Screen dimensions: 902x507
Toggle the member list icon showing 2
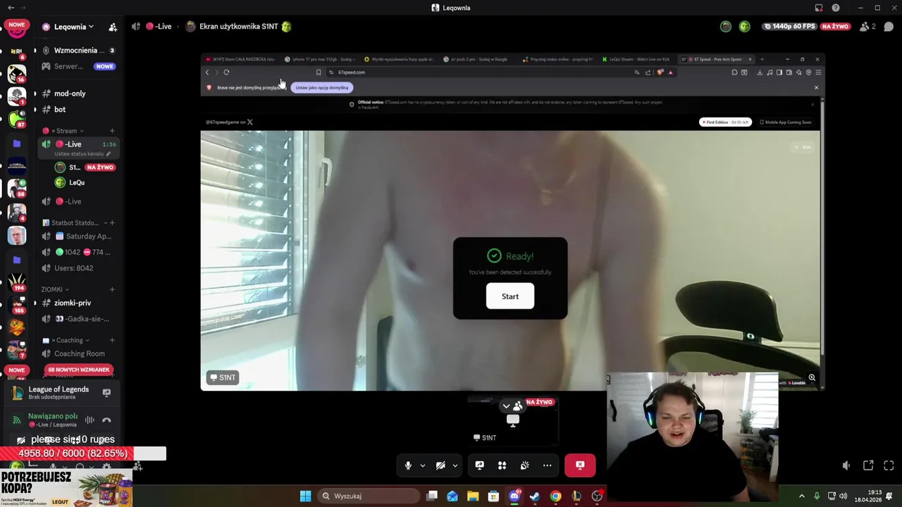(867, 27)
